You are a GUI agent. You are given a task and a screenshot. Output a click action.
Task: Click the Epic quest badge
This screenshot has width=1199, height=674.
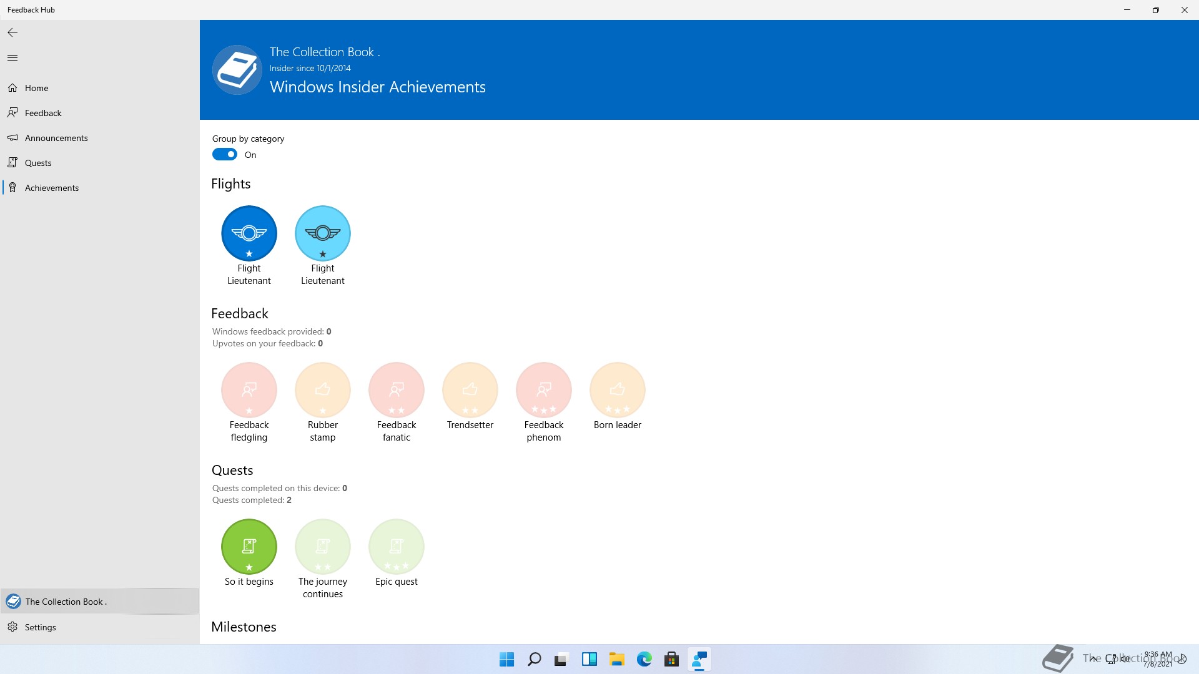(397, 547)
